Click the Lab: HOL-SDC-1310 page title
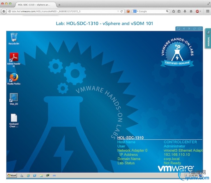Image resolution: width=211 pixels, height=183 pixels. pyautogui.click(x=105, y=24)
